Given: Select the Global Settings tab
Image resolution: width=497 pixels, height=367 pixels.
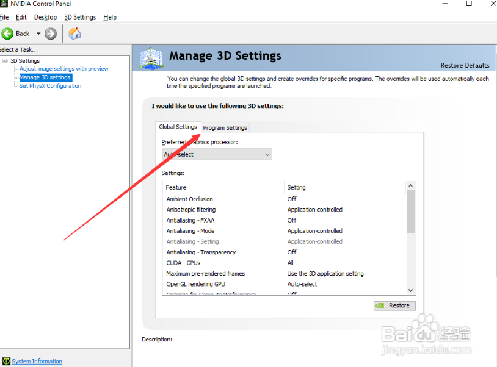Looking at the screenshot, I should [178, 127].
